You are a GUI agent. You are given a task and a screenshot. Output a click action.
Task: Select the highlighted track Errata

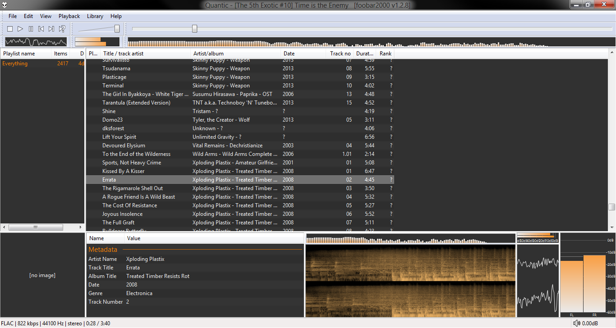click(x=240, y=180)
